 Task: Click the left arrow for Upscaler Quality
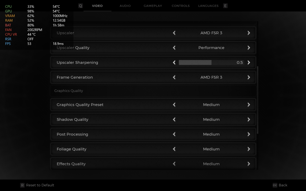[x=174, y=48]
